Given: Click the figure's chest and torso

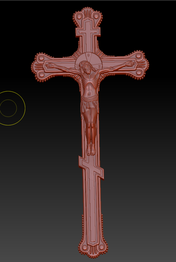Looking at the screenshot, I should 89,85.
